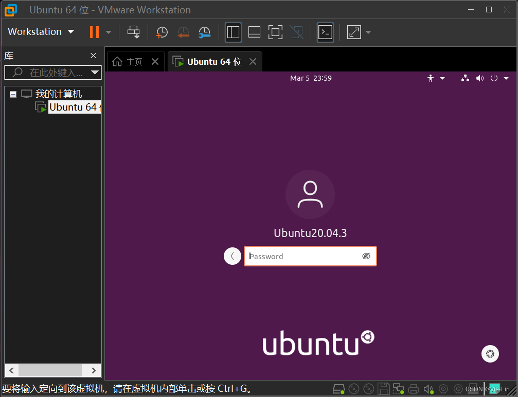Click the VMware logo in the title bar

point(11,10)
